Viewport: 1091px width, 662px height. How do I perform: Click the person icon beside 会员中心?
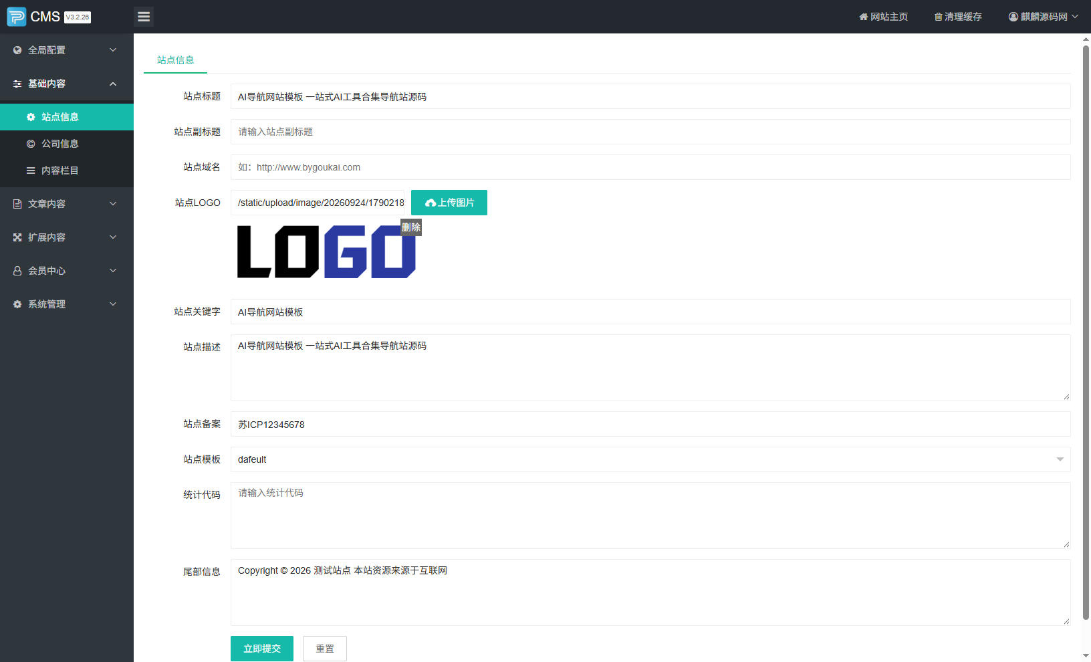click(17, 271)
